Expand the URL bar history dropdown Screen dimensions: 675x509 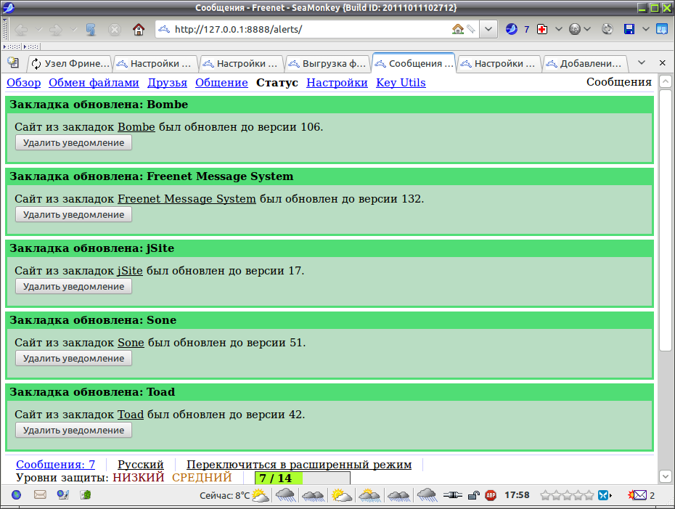488,29
